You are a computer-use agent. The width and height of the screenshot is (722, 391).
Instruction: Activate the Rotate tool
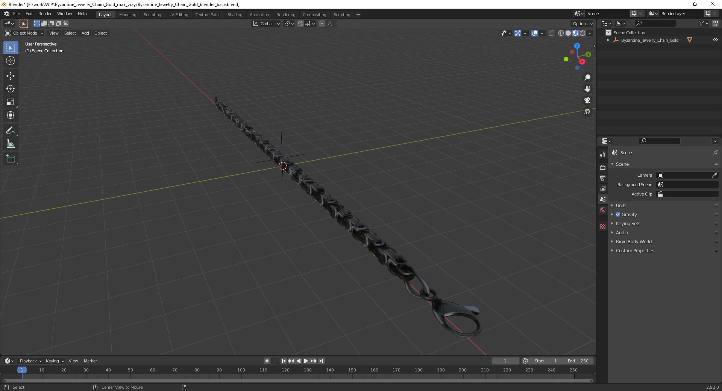11,89
